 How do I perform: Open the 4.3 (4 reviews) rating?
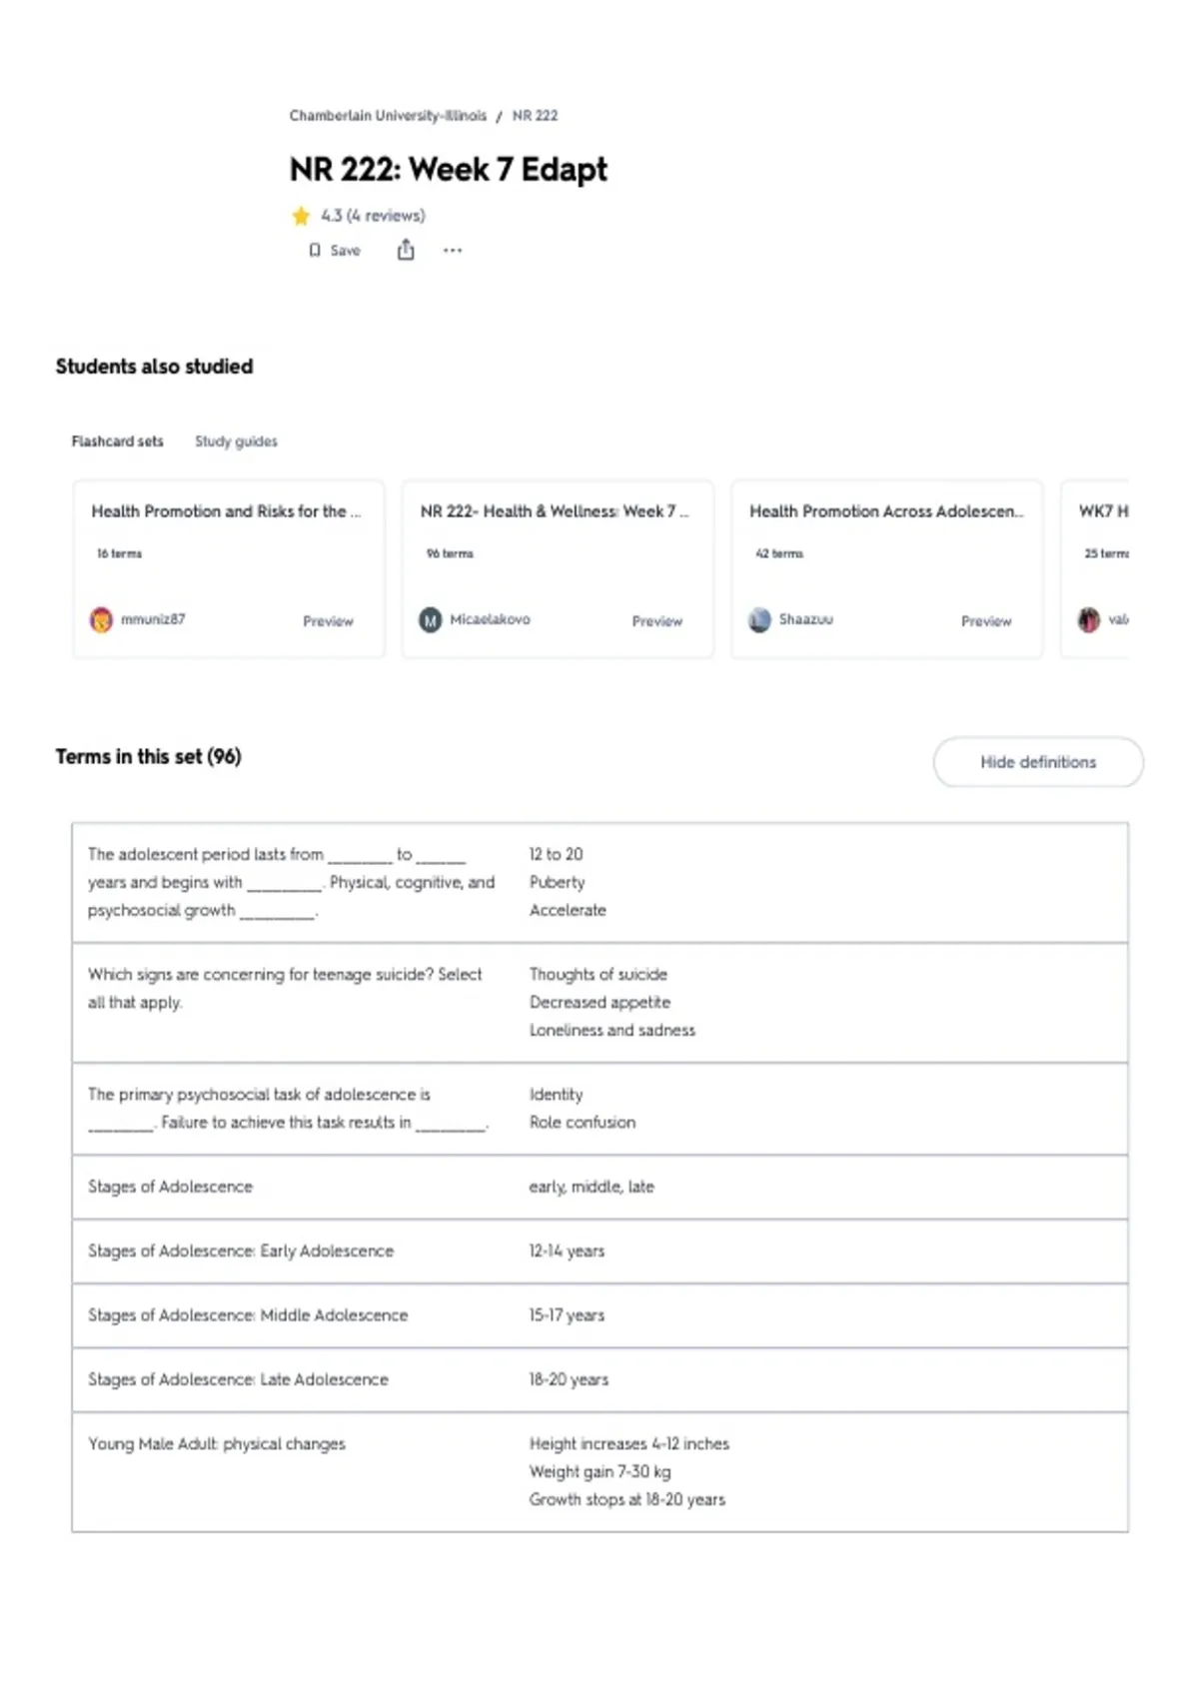tap(373, 216)
